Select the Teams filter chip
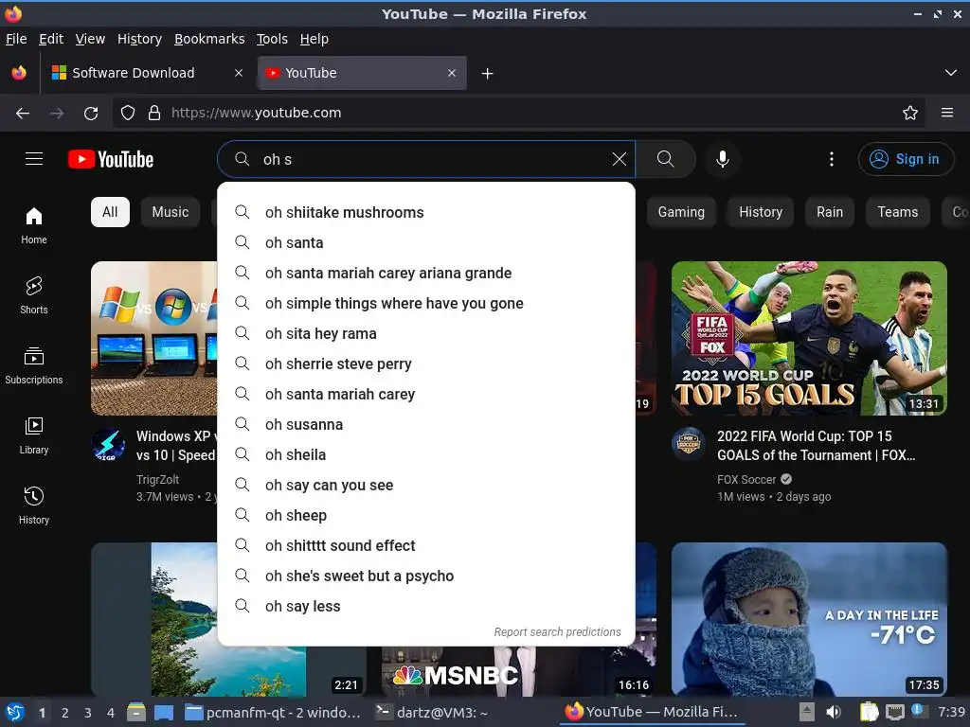The width and height of the screenshot is (970, 727). (x=898, y=212)
